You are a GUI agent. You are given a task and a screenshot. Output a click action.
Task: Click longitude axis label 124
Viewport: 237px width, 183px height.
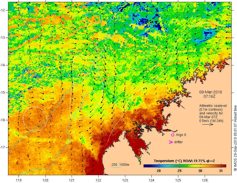152,180
